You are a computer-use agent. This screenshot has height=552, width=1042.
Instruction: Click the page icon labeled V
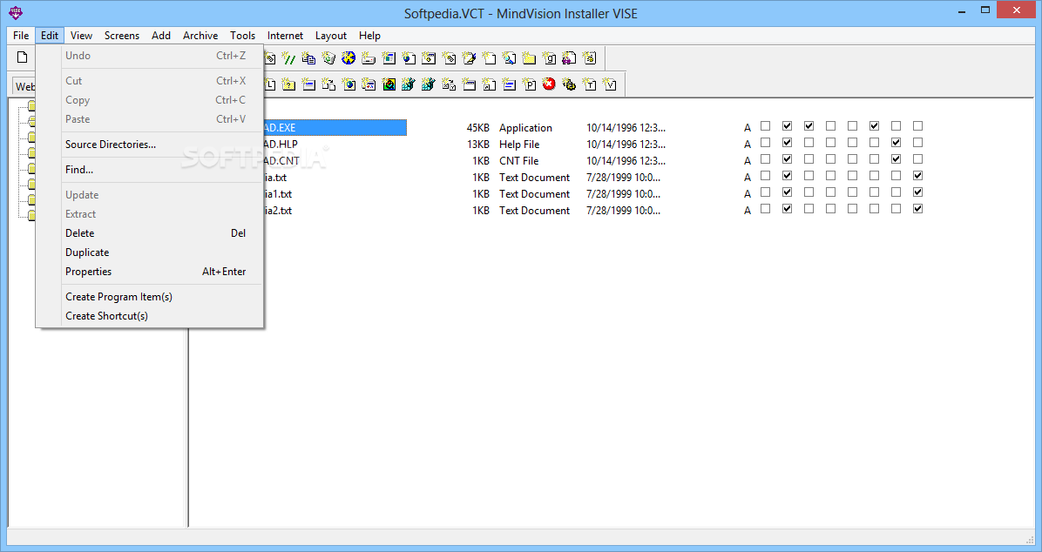[609, 84]
